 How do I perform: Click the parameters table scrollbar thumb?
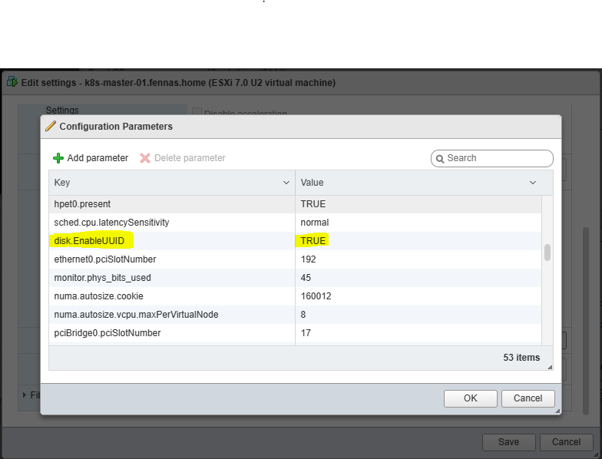[547, 253]
